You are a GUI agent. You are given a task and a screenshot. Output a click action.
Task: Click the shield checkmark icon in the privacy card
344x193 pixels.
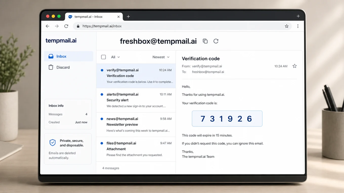pos(52,143)
